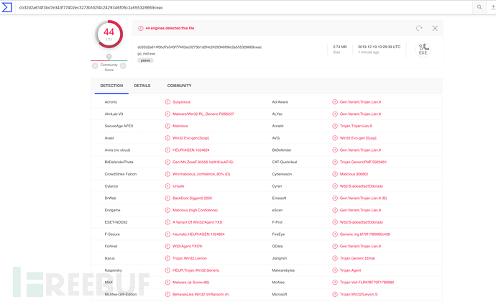Click the '44 engines detected this file' text
This screenshot has height=302, width=496.
pyautogui.click(x=170, y=28)
